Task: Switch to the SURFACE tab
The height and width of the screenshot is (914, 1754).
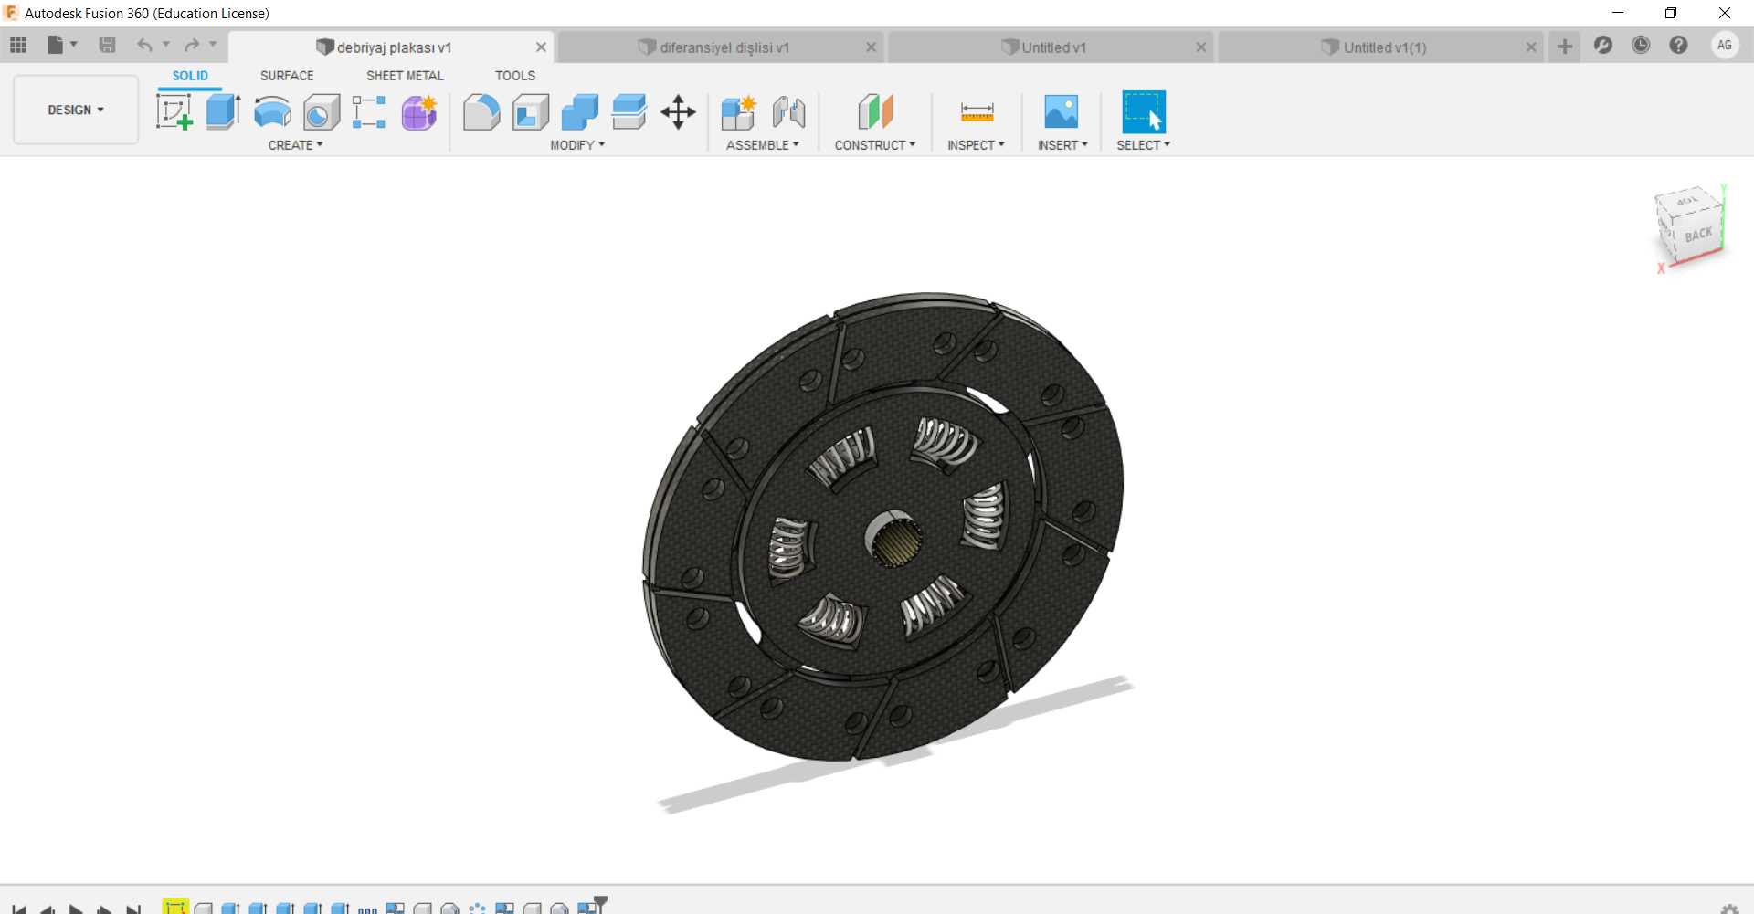Action: click(x=287, y=76)
